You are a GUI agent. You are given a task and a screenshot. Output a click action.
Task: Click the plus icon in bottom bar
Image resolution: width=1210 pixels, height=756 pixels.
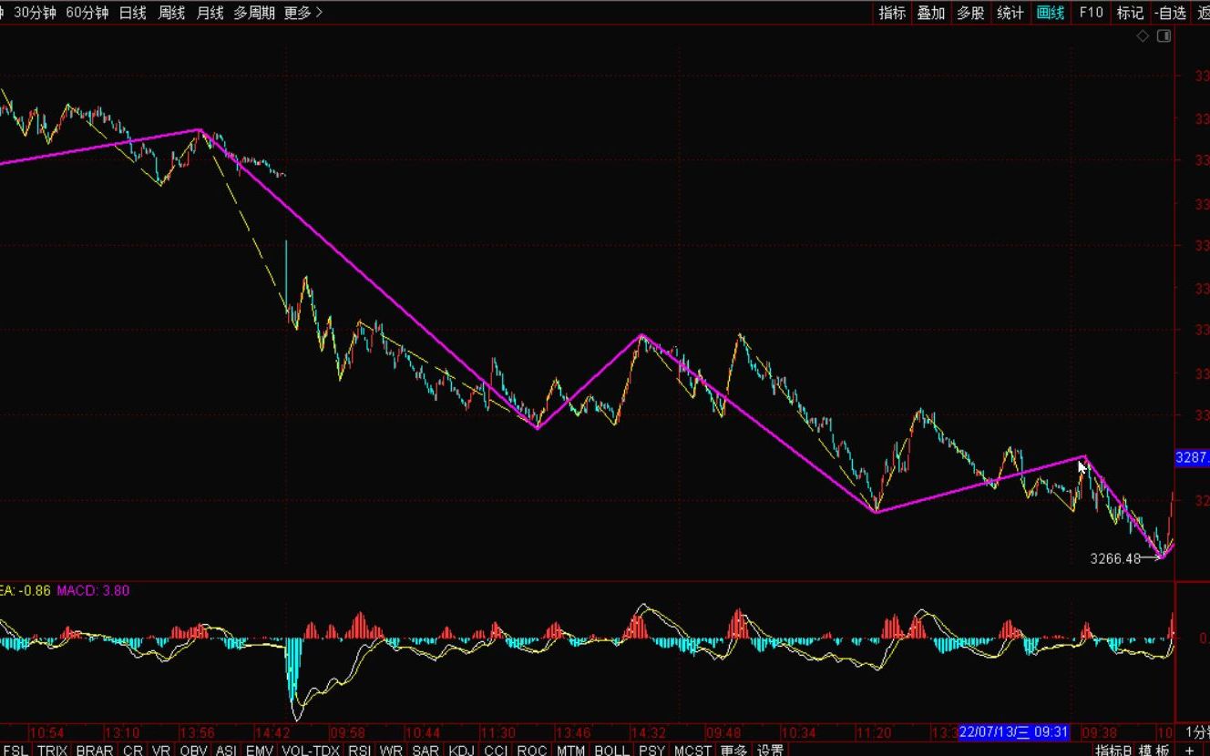[x=1189, y=750]
